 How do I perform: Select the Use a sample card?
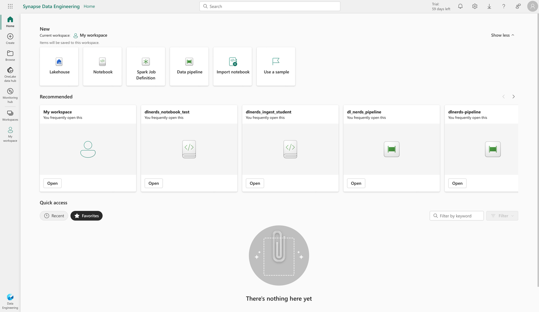276,66
